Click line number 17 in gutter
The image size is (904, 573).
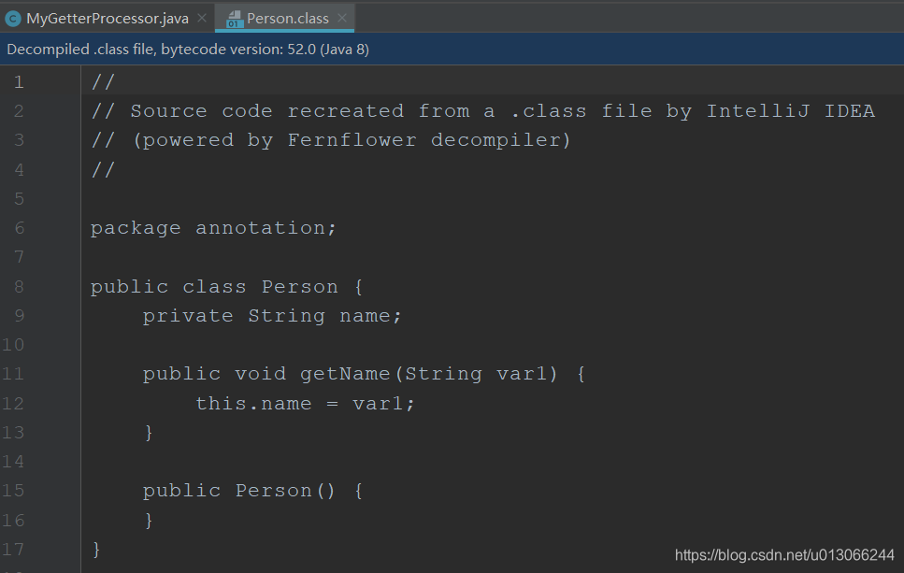tap(13, 550)
